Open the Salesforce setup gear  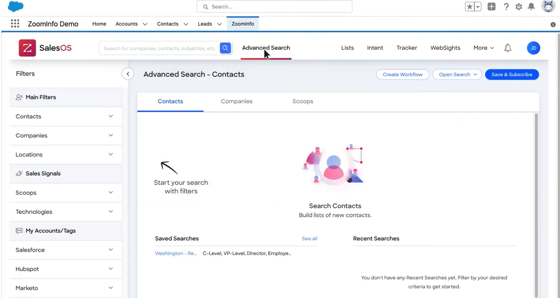pyautogui.click(x=519, y=6)
